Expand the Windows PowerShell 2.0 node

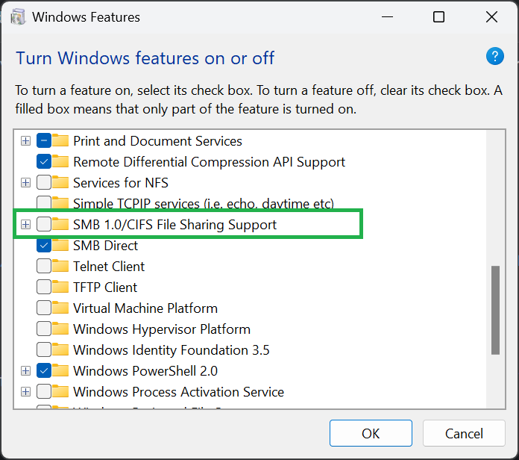[25, 371]
